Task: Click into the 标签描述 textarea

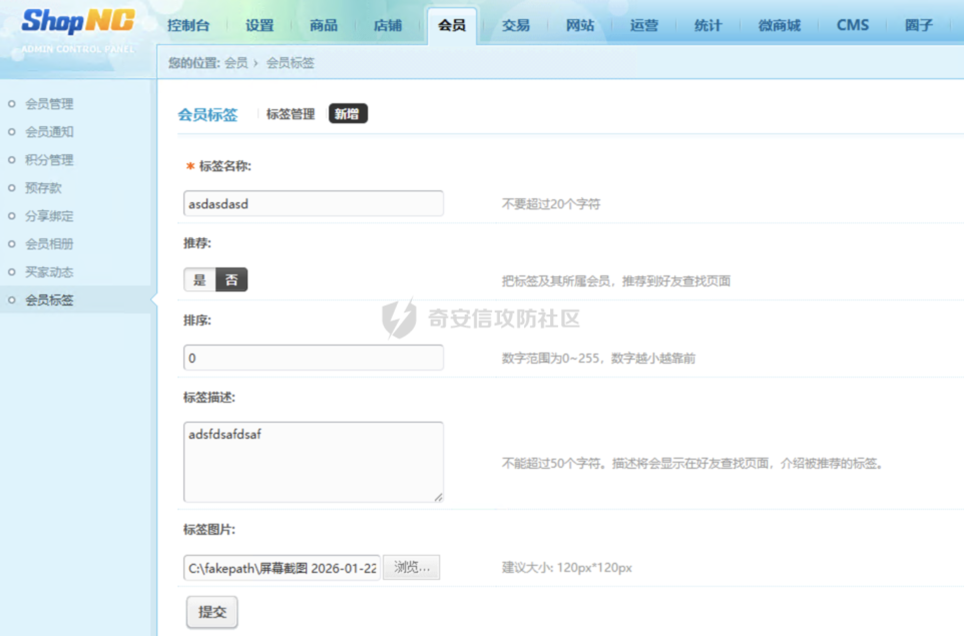Action: pyautogui.click(x=313, y=462)
